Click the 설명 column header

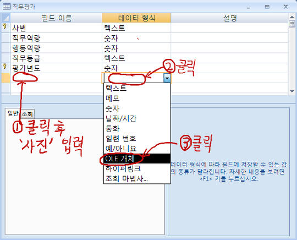point(229,18)
